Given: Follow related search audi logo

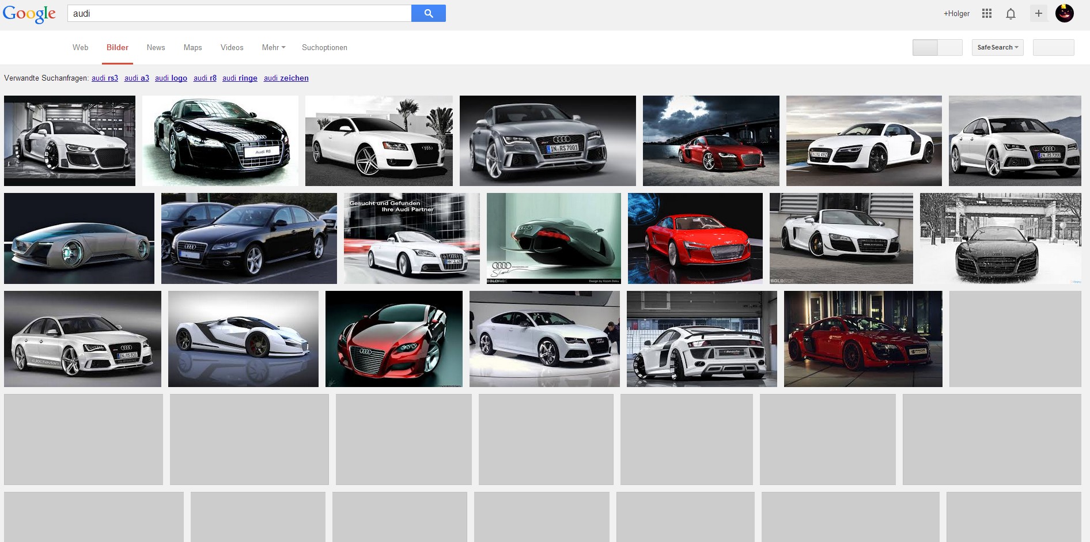Looking at the screenshot, I should tap(171, 78).
